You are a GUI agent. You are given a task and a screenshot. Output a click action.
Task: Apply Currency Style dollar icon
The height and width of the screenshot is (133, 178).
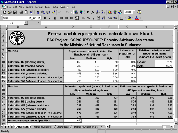coord(83,18)
